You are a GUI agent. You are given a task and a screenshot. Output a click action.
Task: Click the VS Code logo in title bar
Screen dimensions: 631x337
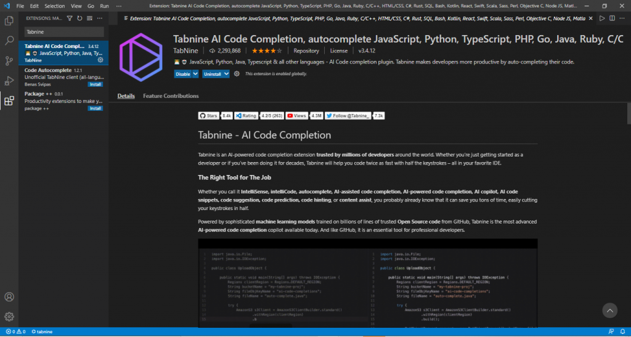(x=7, y=6)
